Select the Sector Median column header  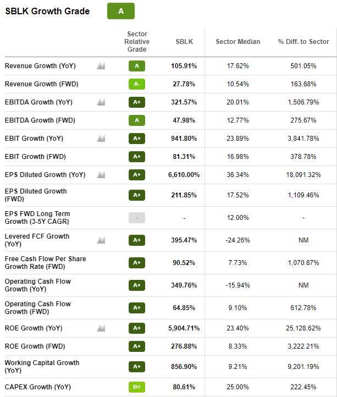click(x=237, y=42)
